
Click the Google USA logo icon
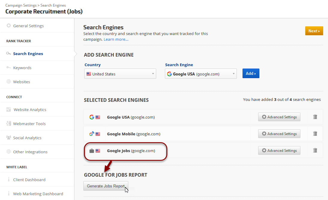[92, 117]
